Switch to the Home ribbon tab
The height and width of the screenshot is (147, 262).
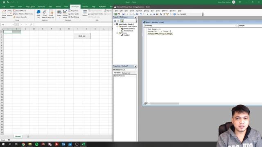click(12, 7)
